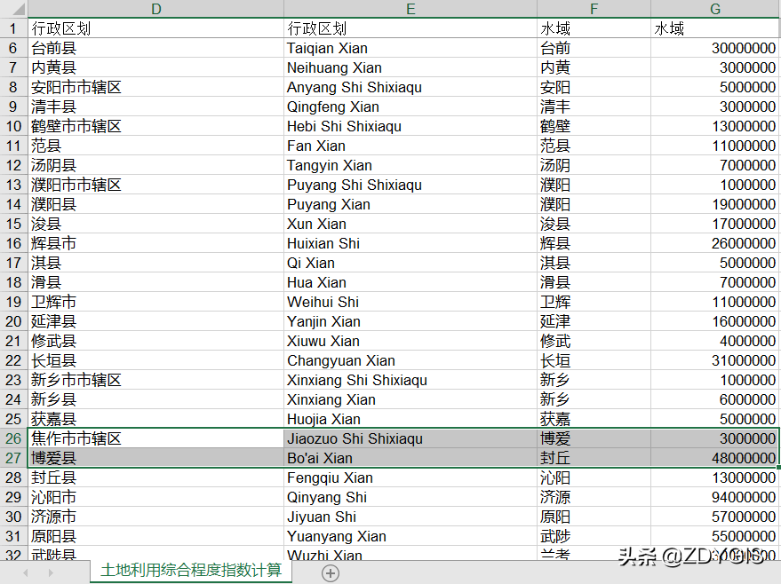Select row 26 header

point(14,438)
